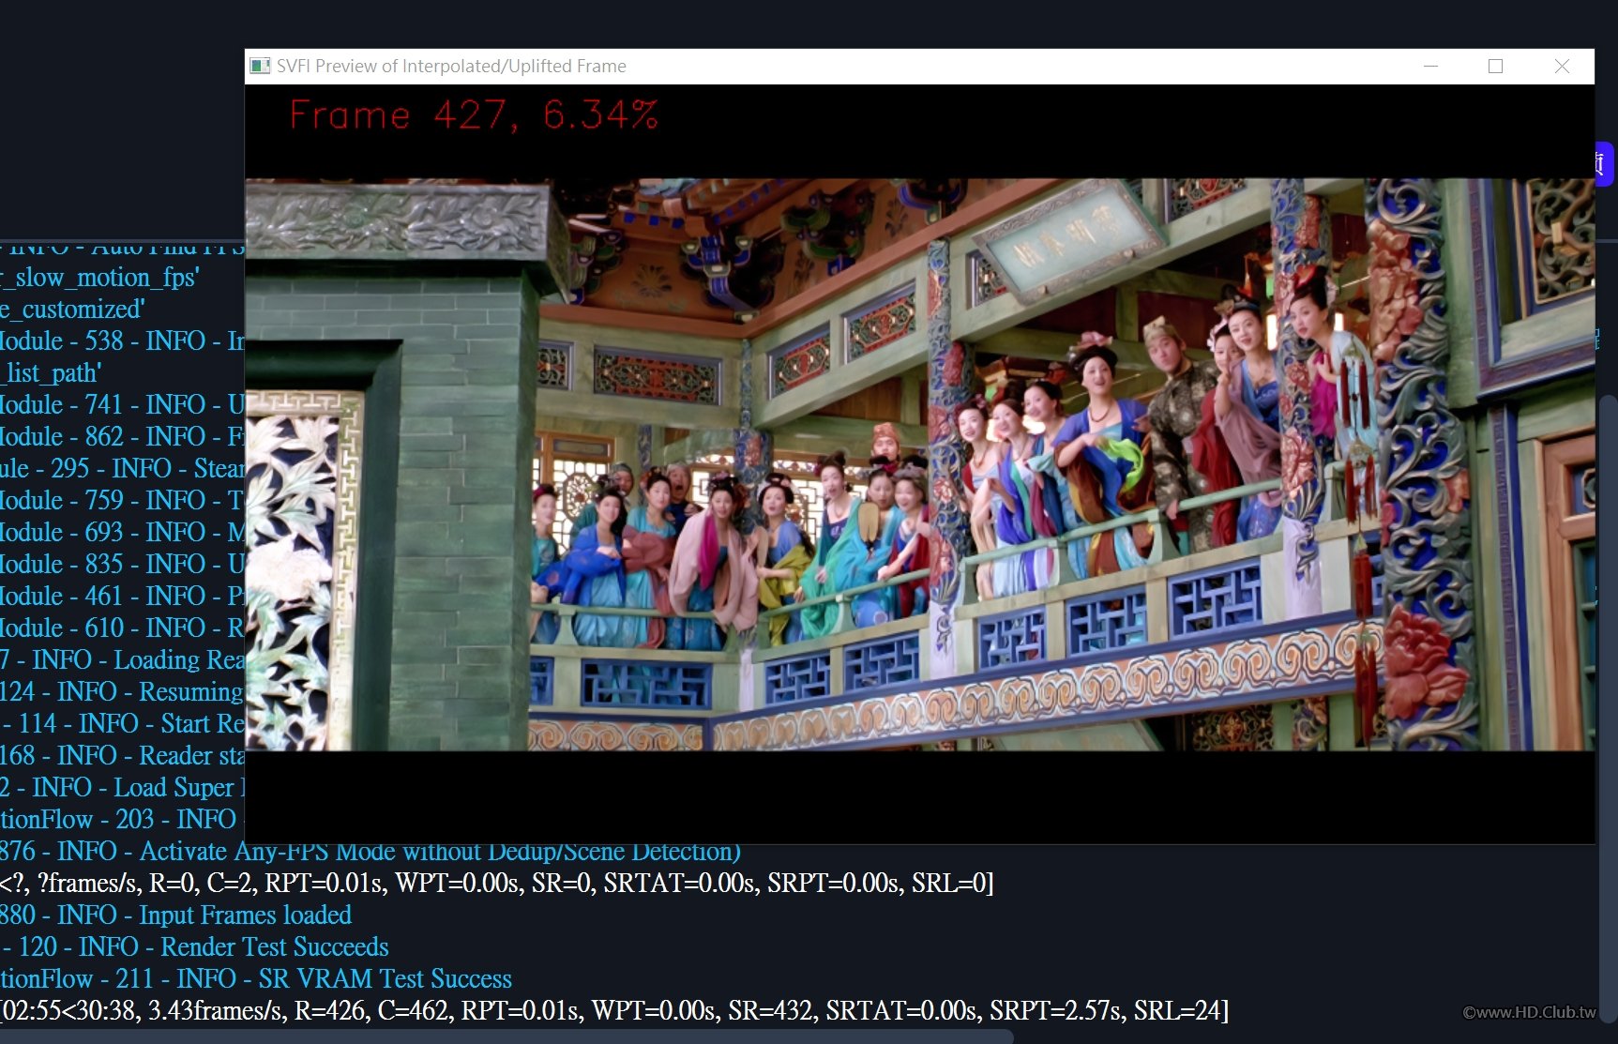The width and height of the screenshot is (1618, 1044).
Task: Click the log line '2 - INFO - Load Super'
Action: 122,788
